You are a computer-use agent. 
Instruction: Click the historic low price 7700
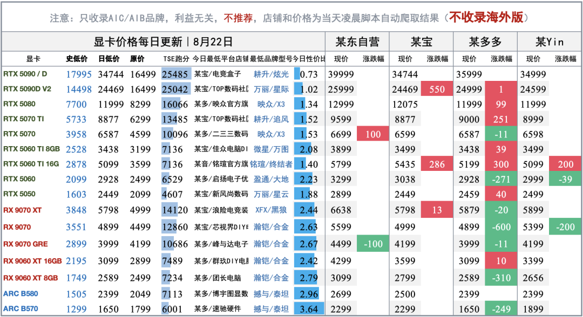pos(76,104)
